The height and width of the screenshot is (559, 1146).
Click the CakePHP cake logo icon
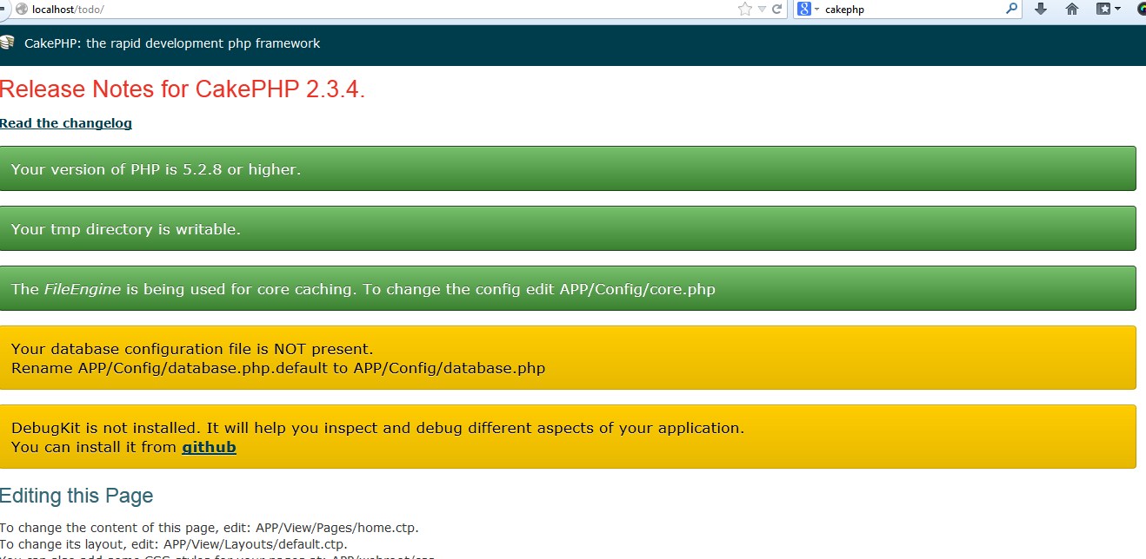(x=8, y=42)
